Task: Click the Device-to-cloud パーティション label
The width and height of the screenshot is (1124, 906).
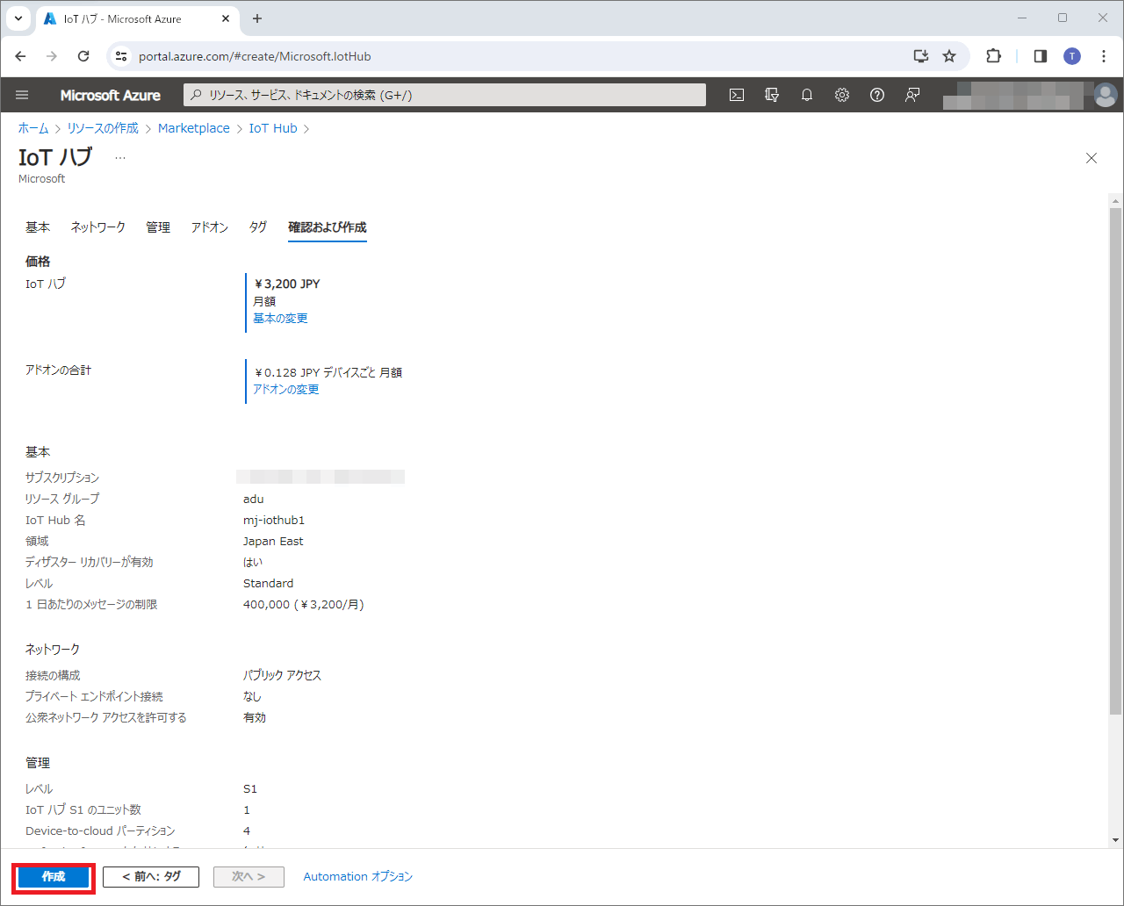Action: [x=100, y=831]
